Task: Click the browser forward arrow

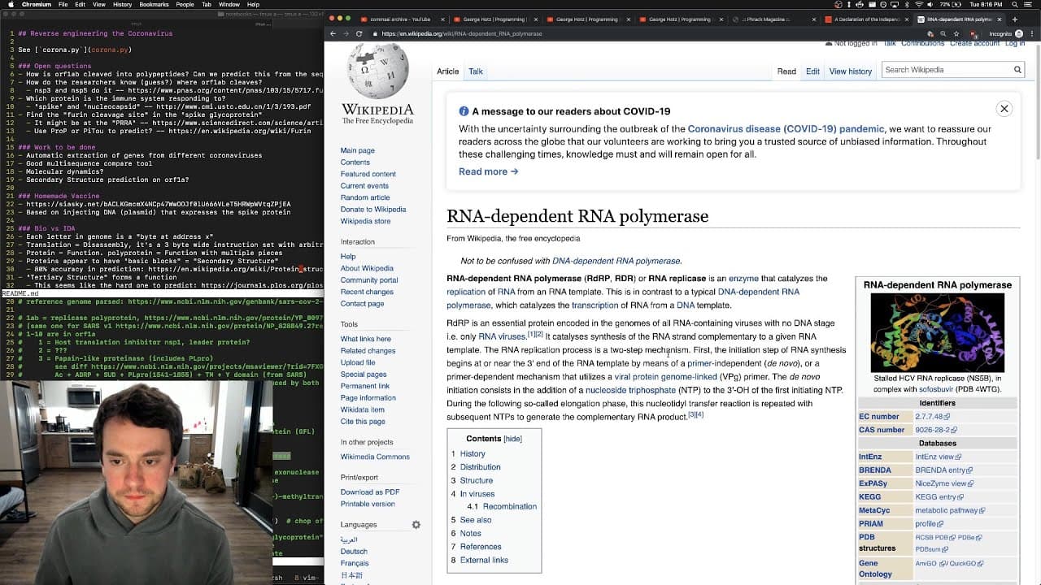Action: click(346, 33)
